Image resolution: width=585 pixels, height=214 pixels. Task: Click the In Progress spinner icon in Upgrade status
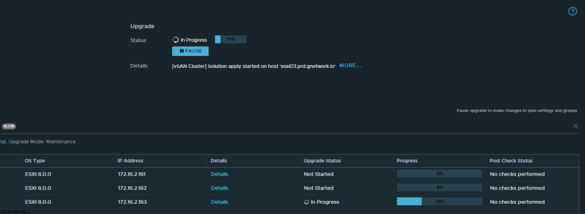coord(175,40)
